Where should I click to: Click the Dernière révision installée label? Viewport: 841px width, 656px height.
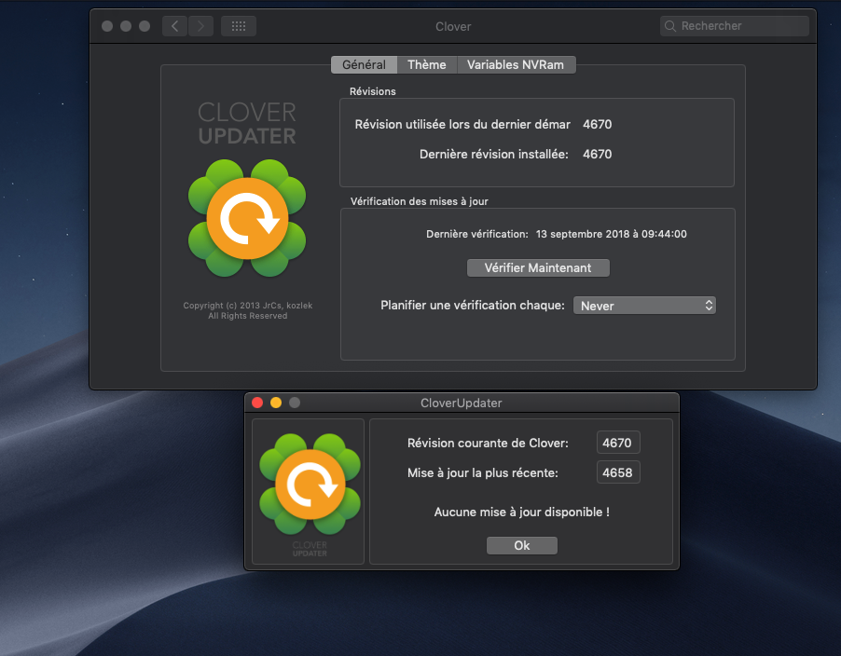point(494,155)
